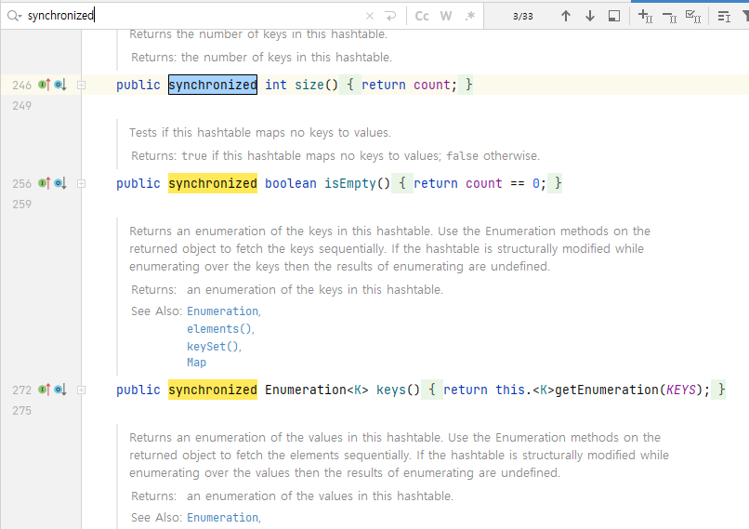
Task: Open elements() See Also link
Action: (219, 329)
